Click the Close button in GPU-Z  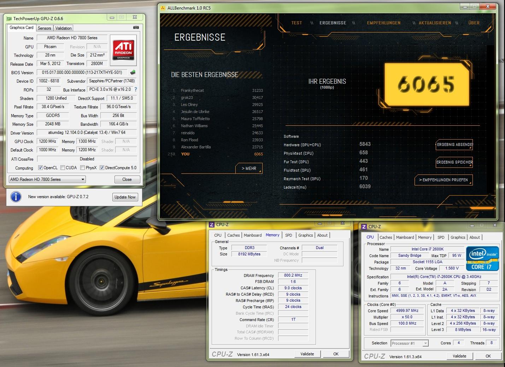coord(127,179)
